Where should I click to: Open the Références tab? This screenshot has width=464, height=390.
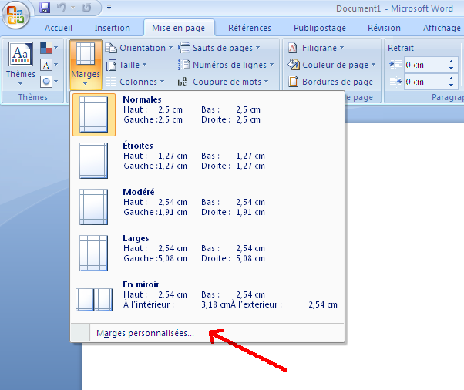(250, 28)
